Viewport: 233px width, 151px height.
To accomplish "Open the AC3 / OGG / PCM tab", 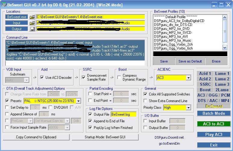I will coord(214,95).
